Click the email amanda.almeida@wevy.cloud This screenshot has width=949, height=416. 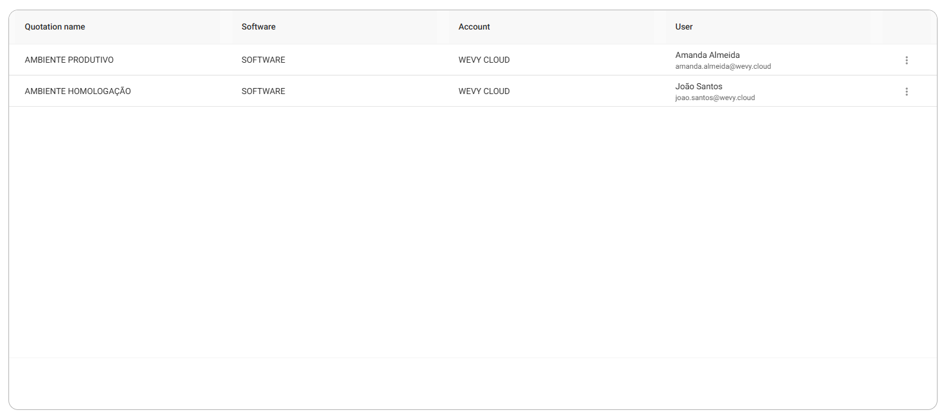(x=723, y=66)
